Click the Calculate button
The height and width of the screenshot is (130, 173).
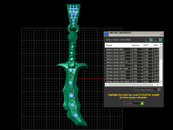coord(134,103)
